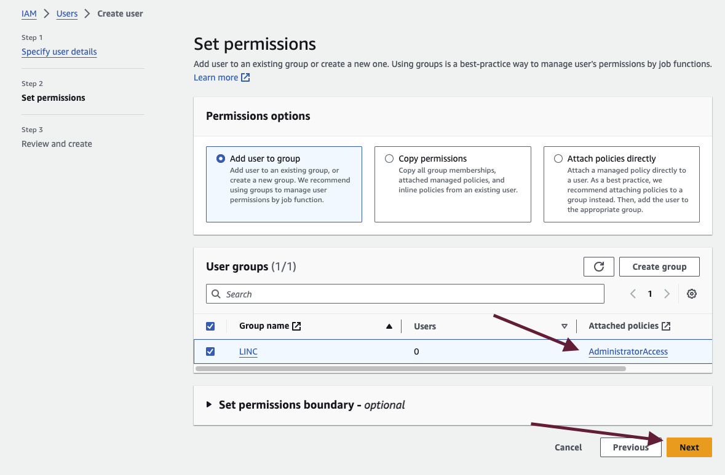
Task: Click the refresh user groups icon button
Action: pos(598,267)
